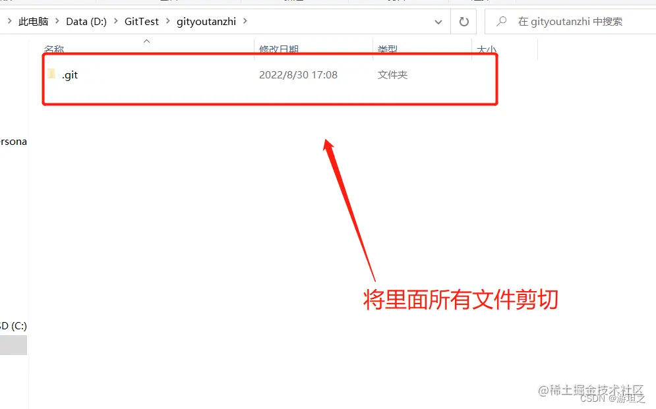Select the rsona item in the sidebar
Screen dimensions: 656x409
13,141
